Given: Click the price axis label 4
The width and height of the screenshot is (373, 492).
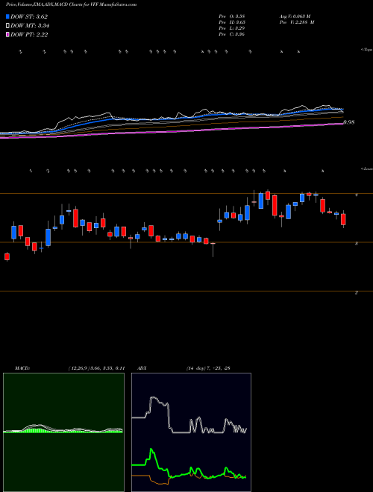Looking at the screenshot, I should pos(357,195).
